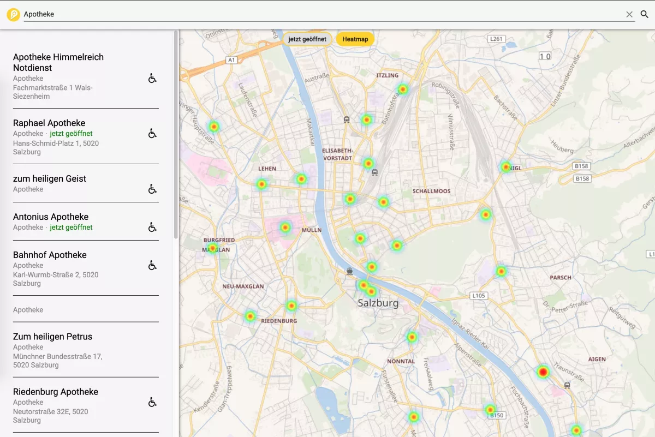Click wheelchair icon beside Riedenburg Apotheke
The width and height of the screenshot is (655, 437).
click(x=153, y=403)
